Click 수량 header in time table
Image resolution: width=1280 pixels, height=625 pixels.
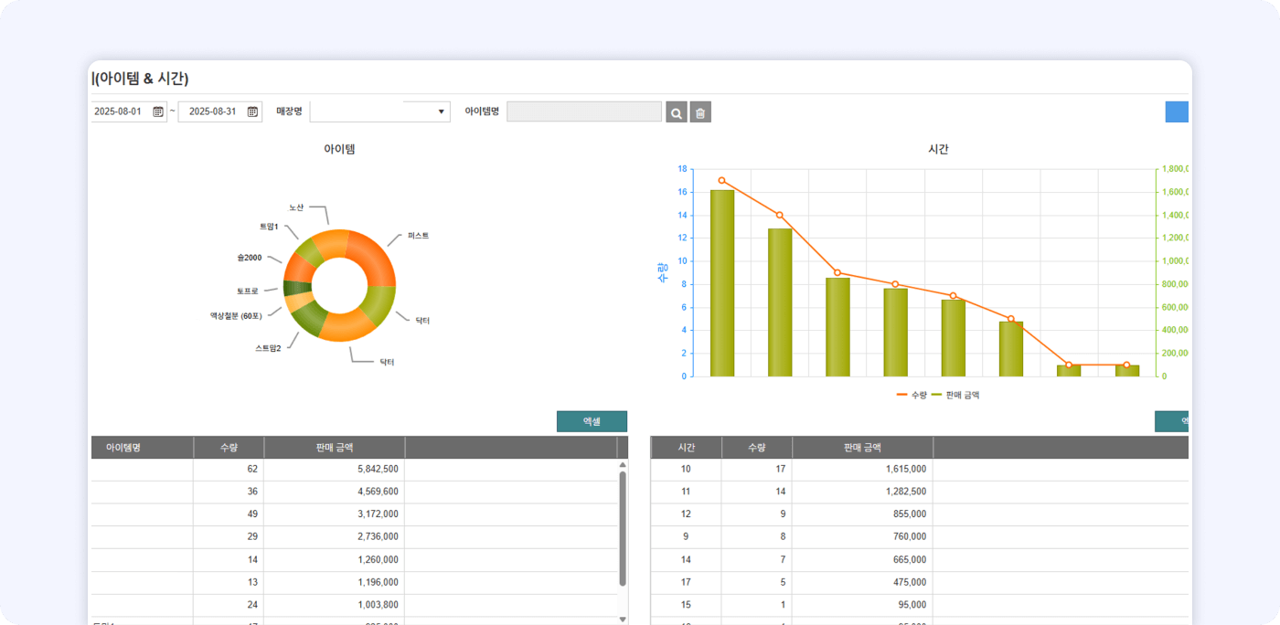(x=756, y=448)
